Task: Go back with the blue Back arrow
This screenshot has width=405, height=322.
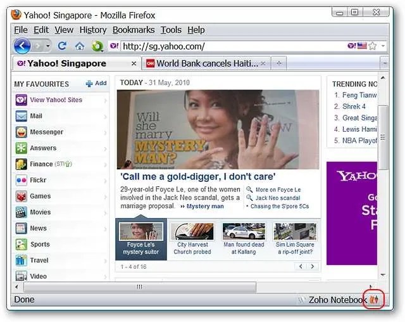Action: (22, 46)
